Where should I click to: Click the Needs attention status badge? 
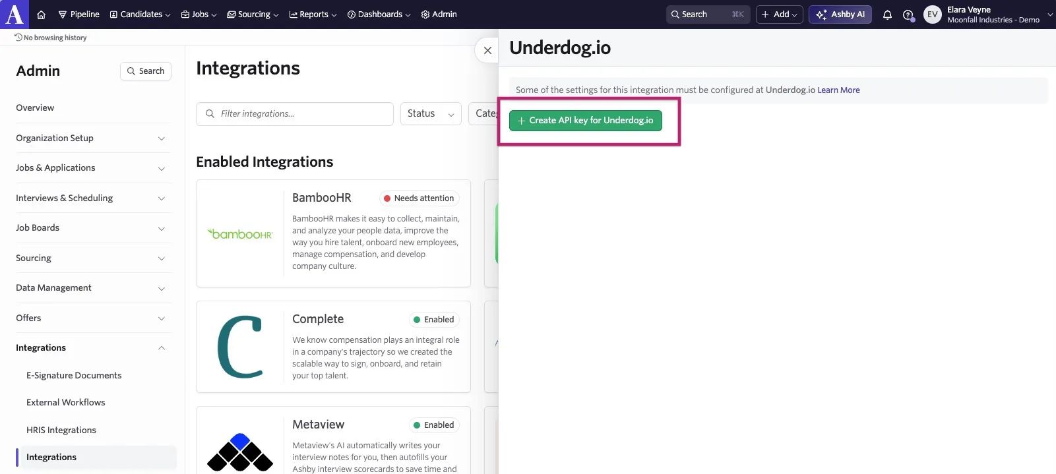click(419, 198)
